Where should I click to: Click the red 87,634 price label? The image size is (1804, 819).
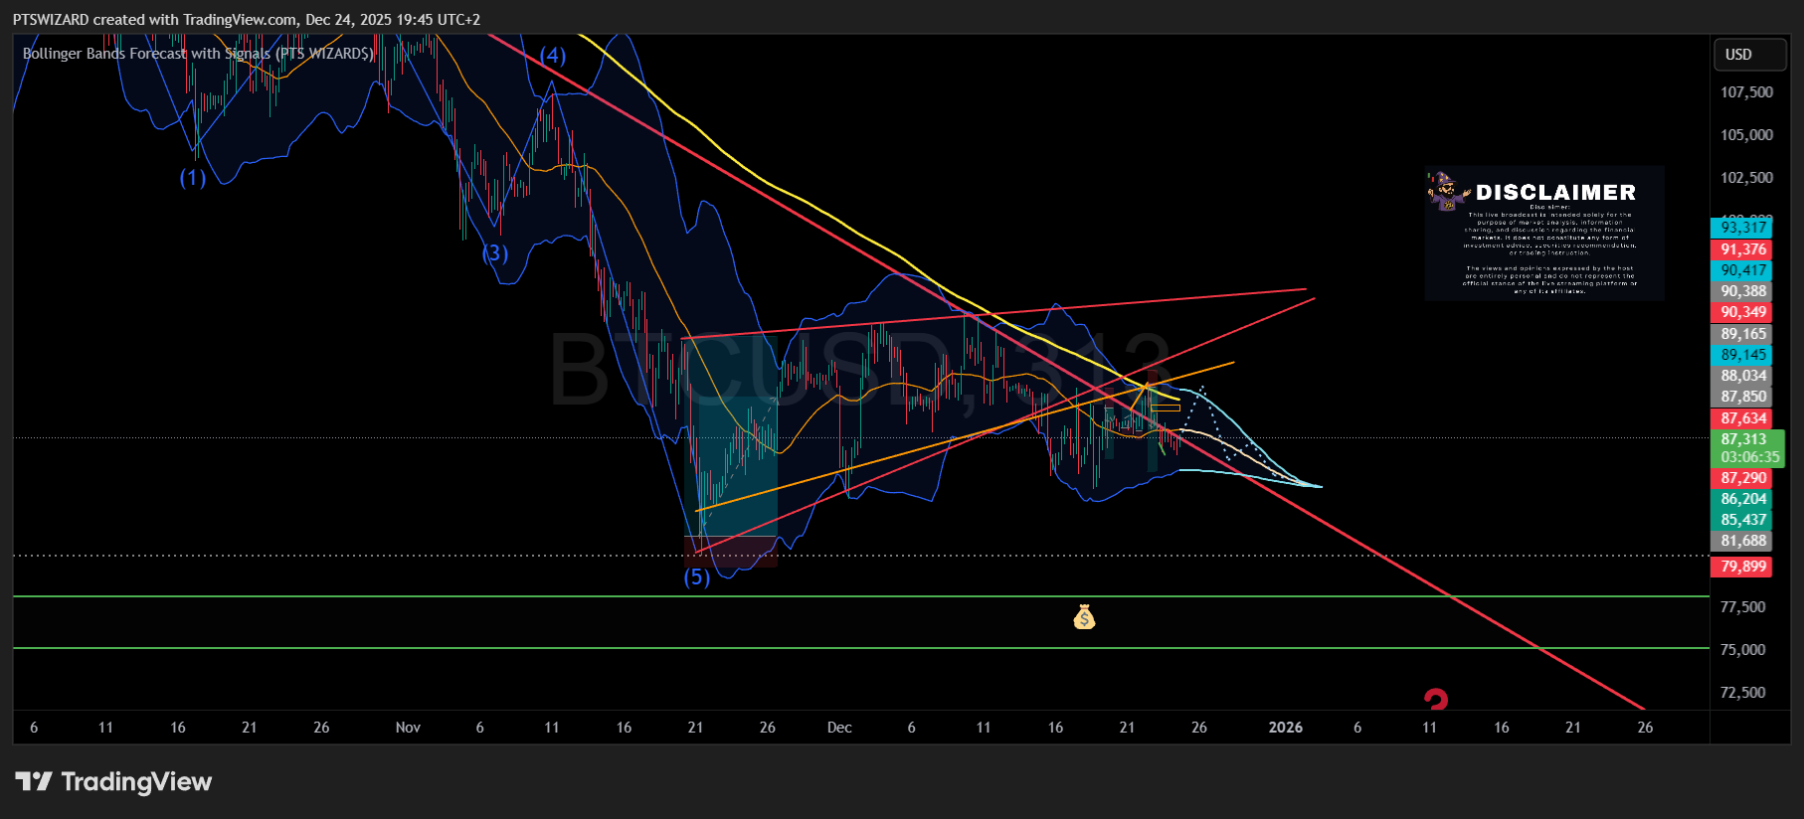[x=1743, y=418]
